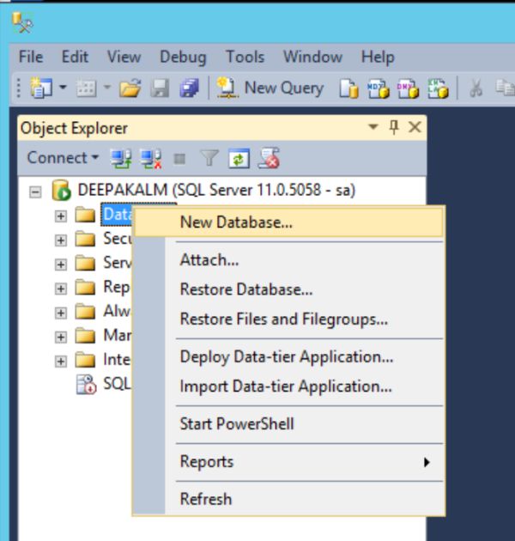
Task: Click the New Project toolbar icon
Action: (x=41, y=88)
